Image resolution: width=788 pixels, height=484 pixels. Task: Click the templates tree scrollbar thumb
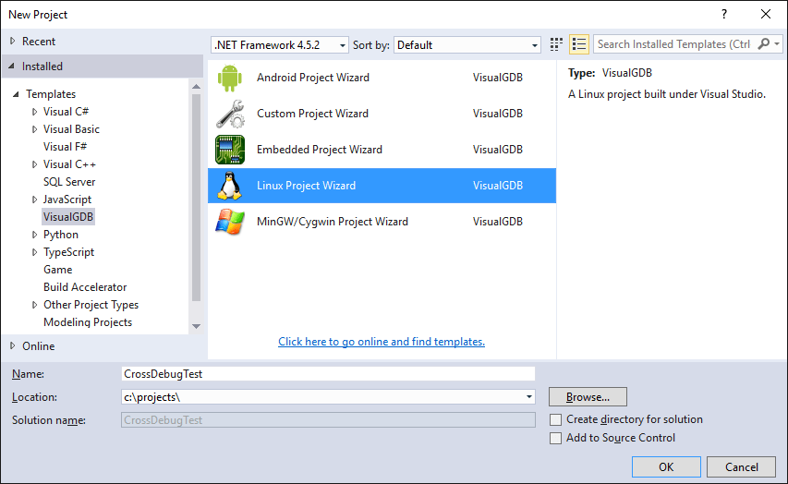pos(196,198)
